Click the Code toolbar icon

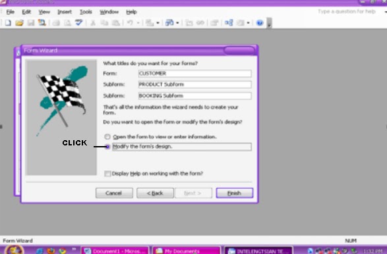point(189,23)
